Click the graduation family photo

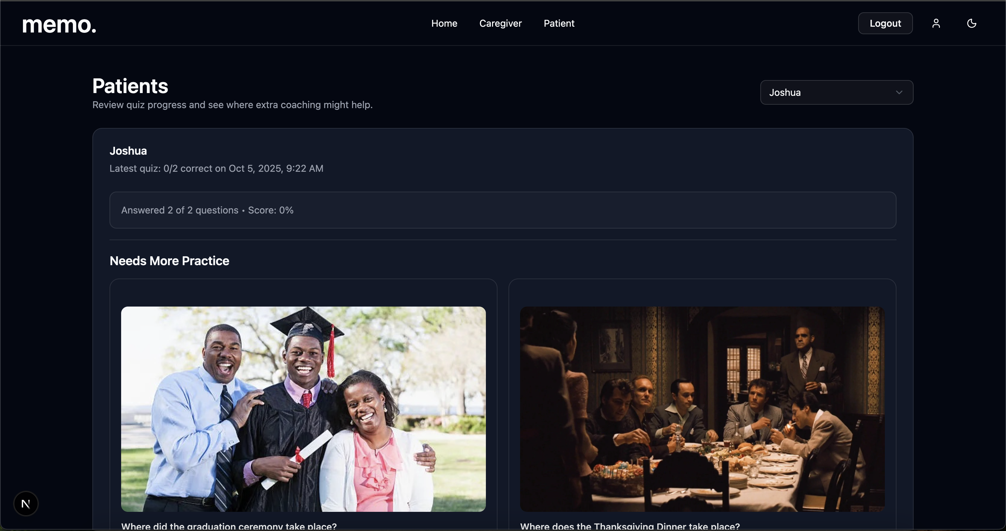click(x=303, y=409)
